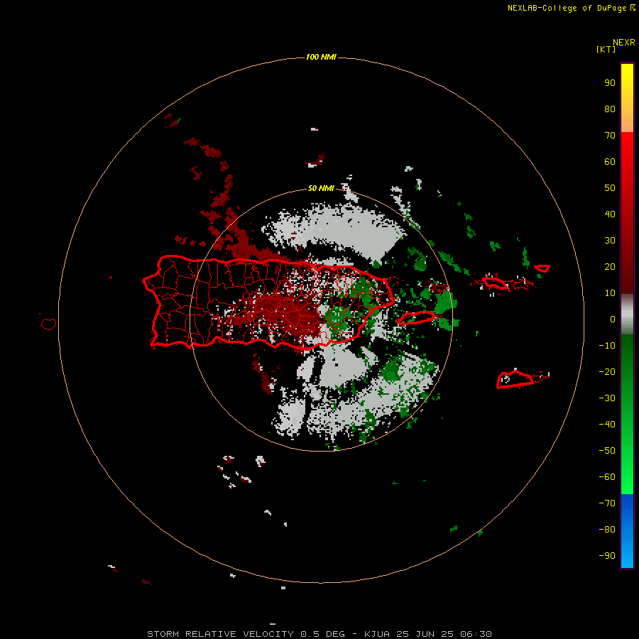
Task: Click the 90 value on the velocity scale
Action: pyautogui.click(x=610, y=83)
